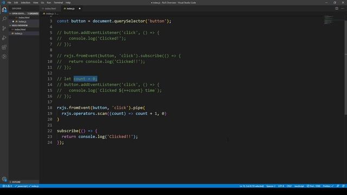347x195 pixels.
Task: Open index.html in RXJS OVERVIEW folder
Action: point(24,29)
